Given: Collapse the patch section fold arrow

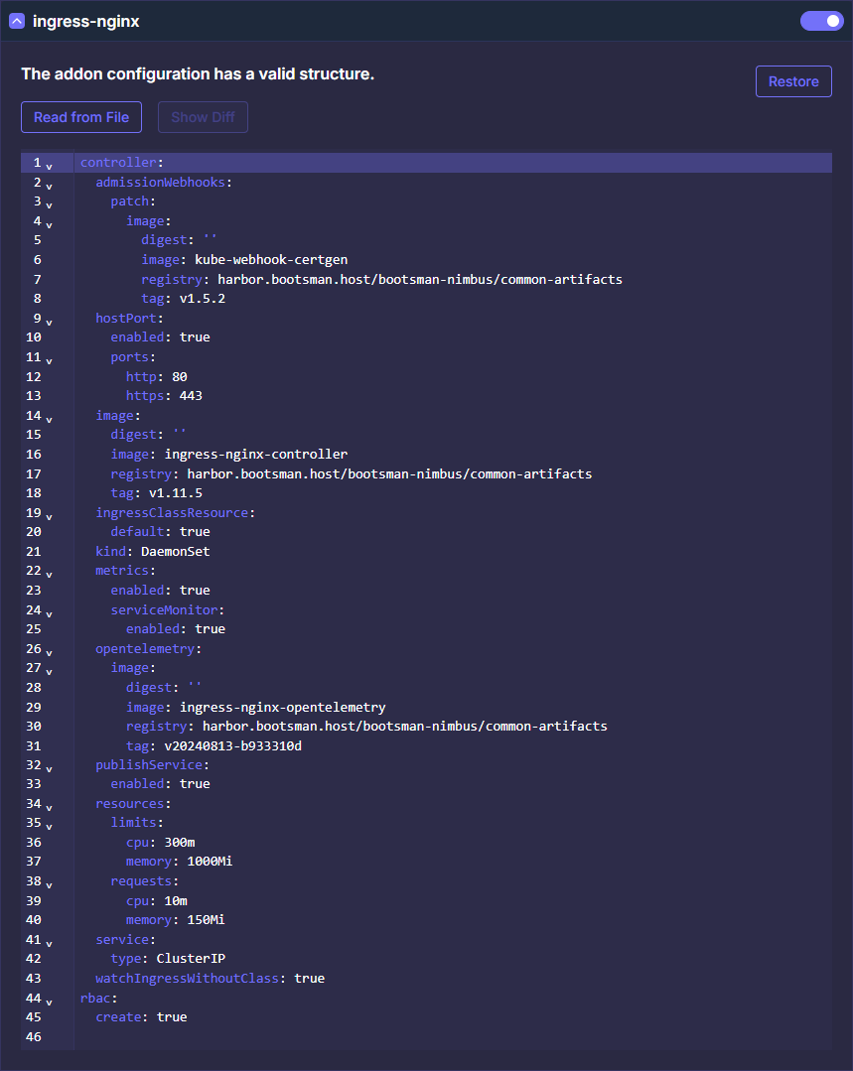Looking at the screenshot, I should coord(49,204).
